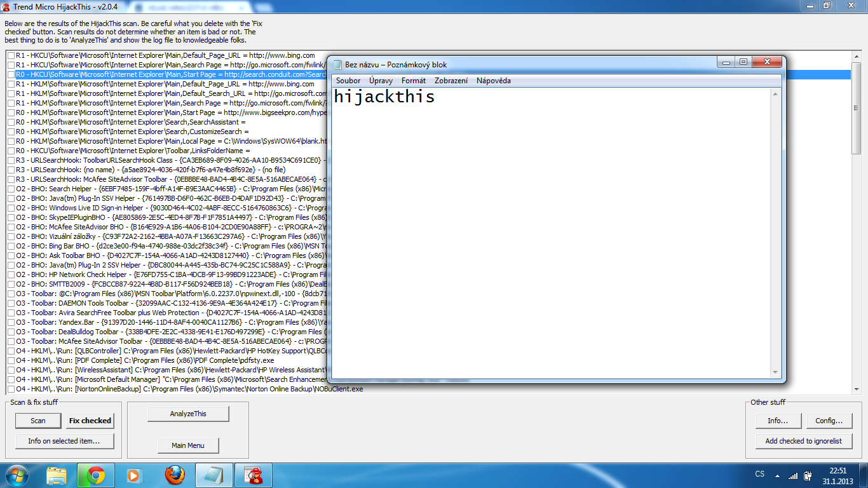The height and width of the screenshot is (488, 868).
Task: Tick the ToolbarURLSearchHook Class R3 entry
Action: tap(11, 160)
